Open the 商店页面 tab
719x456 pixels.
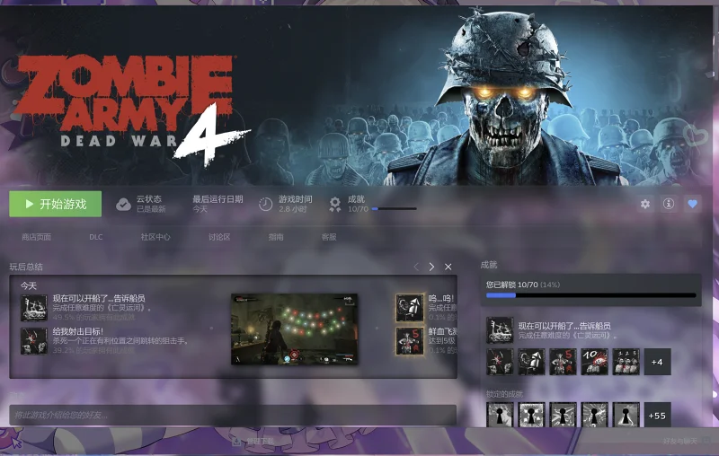coord(36,237)
